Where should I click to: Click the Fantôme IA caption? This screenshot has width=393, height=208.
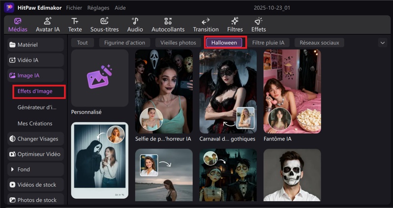point(277,139)
